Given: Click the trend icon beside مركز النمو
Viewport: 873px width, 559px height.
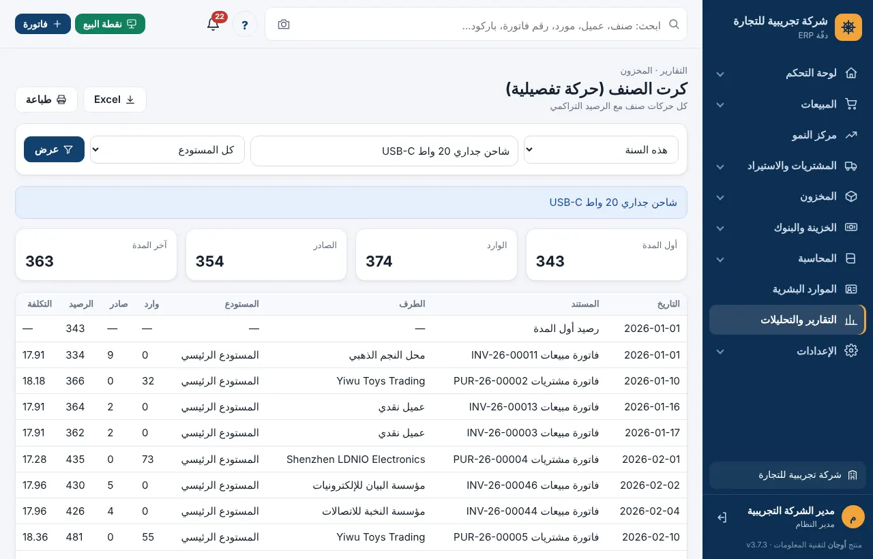Looking at the screenshot, I should point(850,135).
